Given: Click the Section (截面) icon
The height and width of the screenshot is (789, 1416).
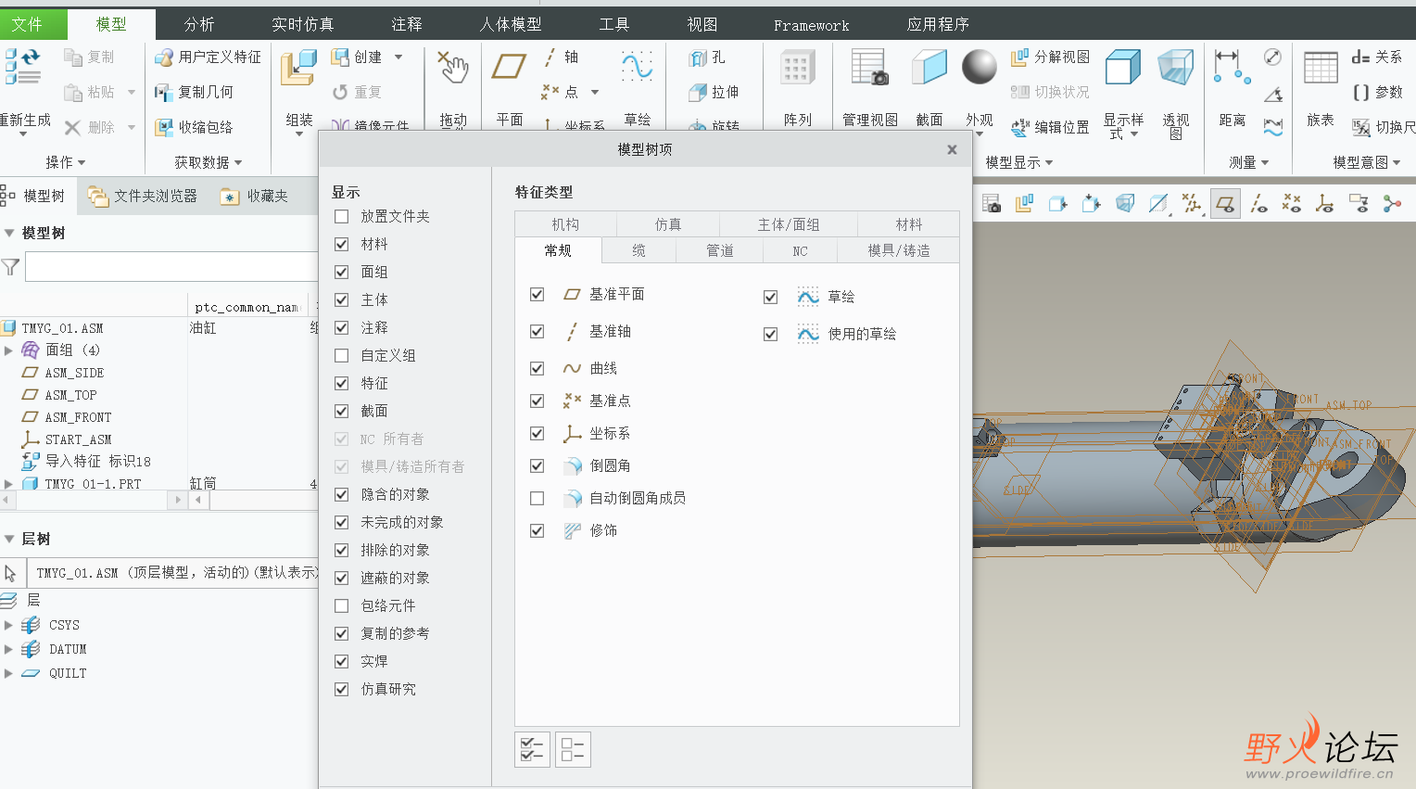Looking at the screenshot, I should [929, 68].
